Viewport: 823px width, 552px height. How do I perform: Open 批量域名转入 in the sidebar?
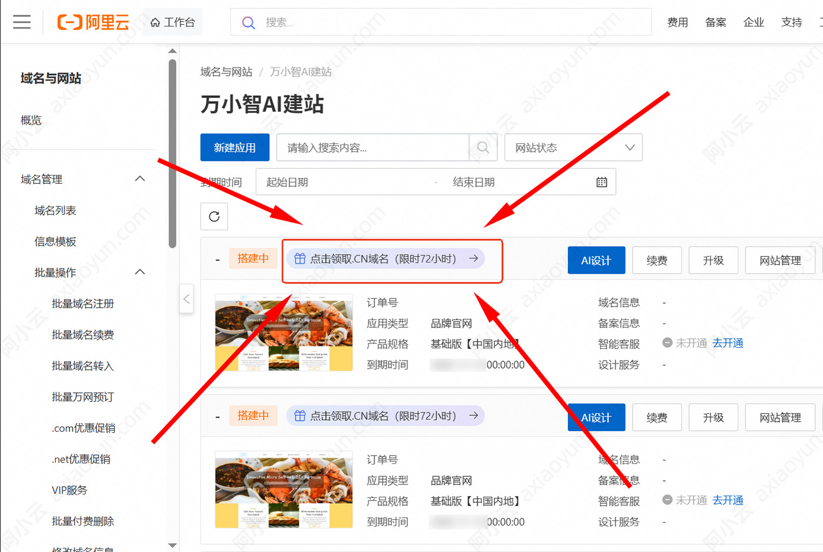[83, 366]
